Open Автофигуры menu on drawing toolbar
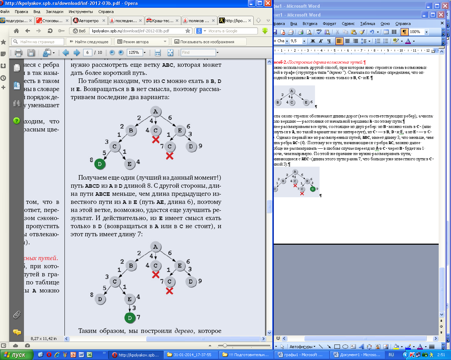This screenshot has width=451, height=360. tap(303, 347)
